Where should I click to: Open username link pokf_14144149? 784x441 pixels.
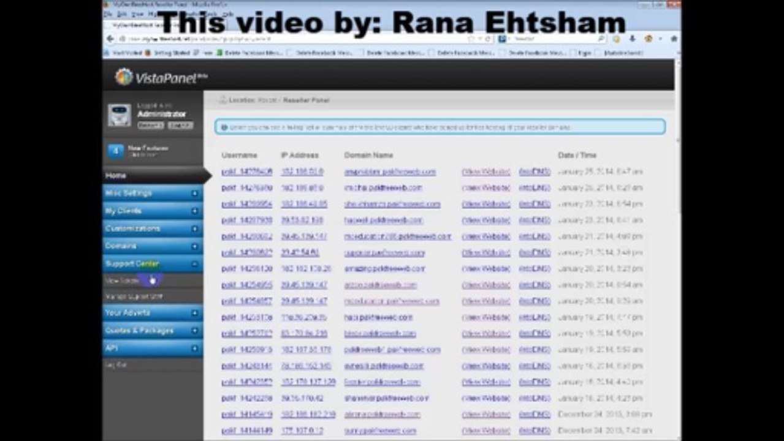[246, 431]
